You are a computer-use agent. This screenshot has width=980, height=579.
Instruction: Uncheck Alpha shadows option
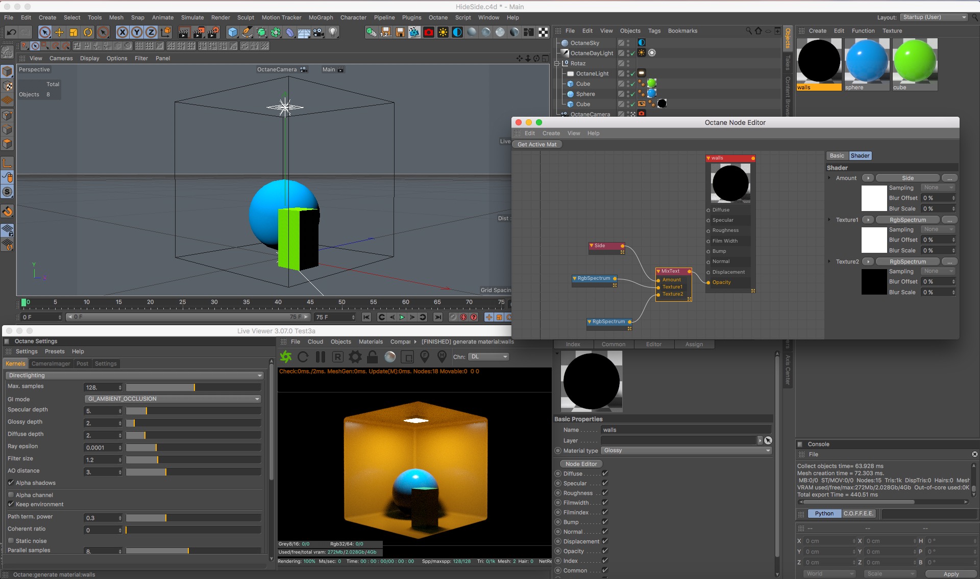tap(11, 483)
